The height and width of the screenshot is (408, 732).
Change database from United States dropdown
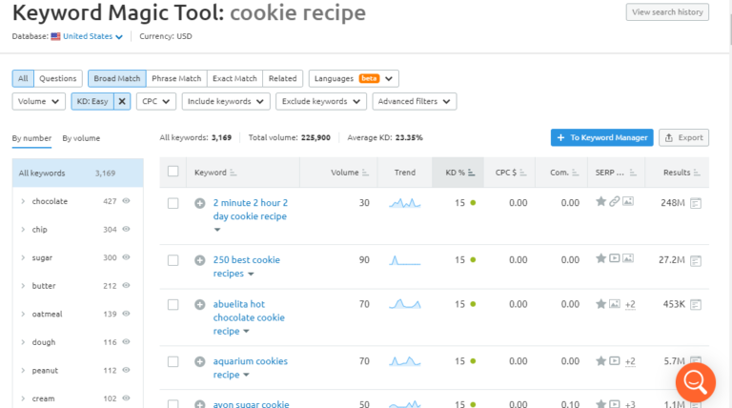[x=92, y=36]
